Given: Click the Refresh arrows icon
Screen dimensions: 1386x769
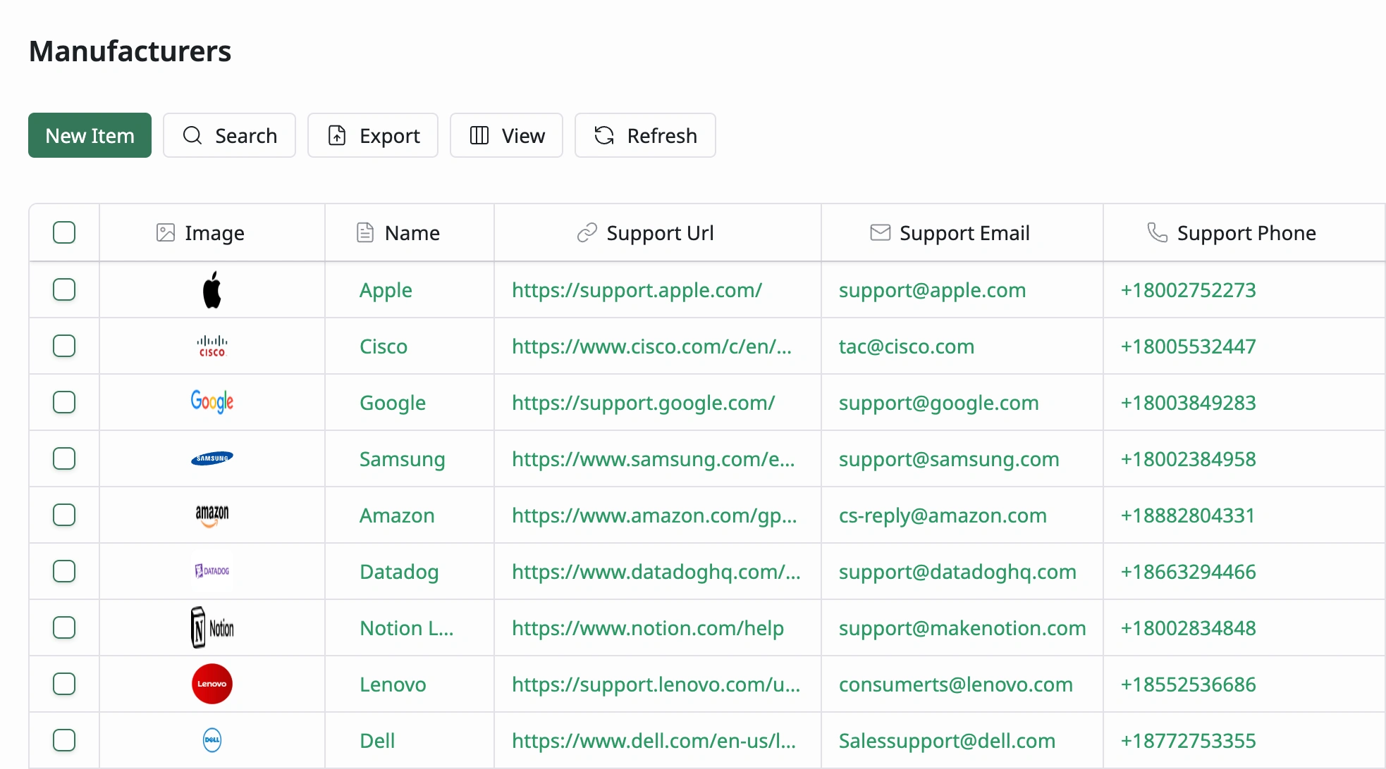Looking at the screenshot, I should click(604, 135).
